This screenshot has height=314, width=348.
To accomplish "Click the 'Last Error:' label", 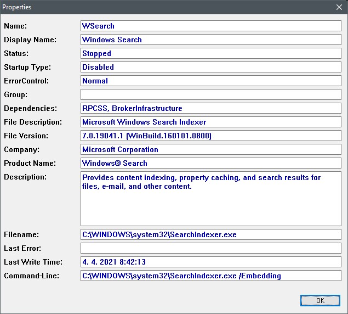I will 22,248.
